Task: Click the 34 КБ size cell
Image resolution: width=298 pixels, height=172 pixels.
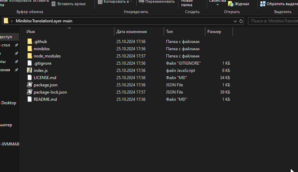Action: click(x=225, y=78)
